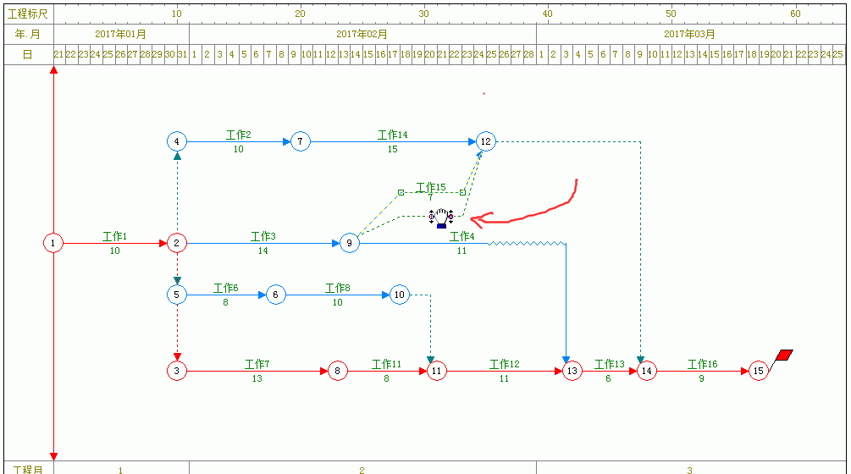Select node 1 circle

(x=53, y=243)
